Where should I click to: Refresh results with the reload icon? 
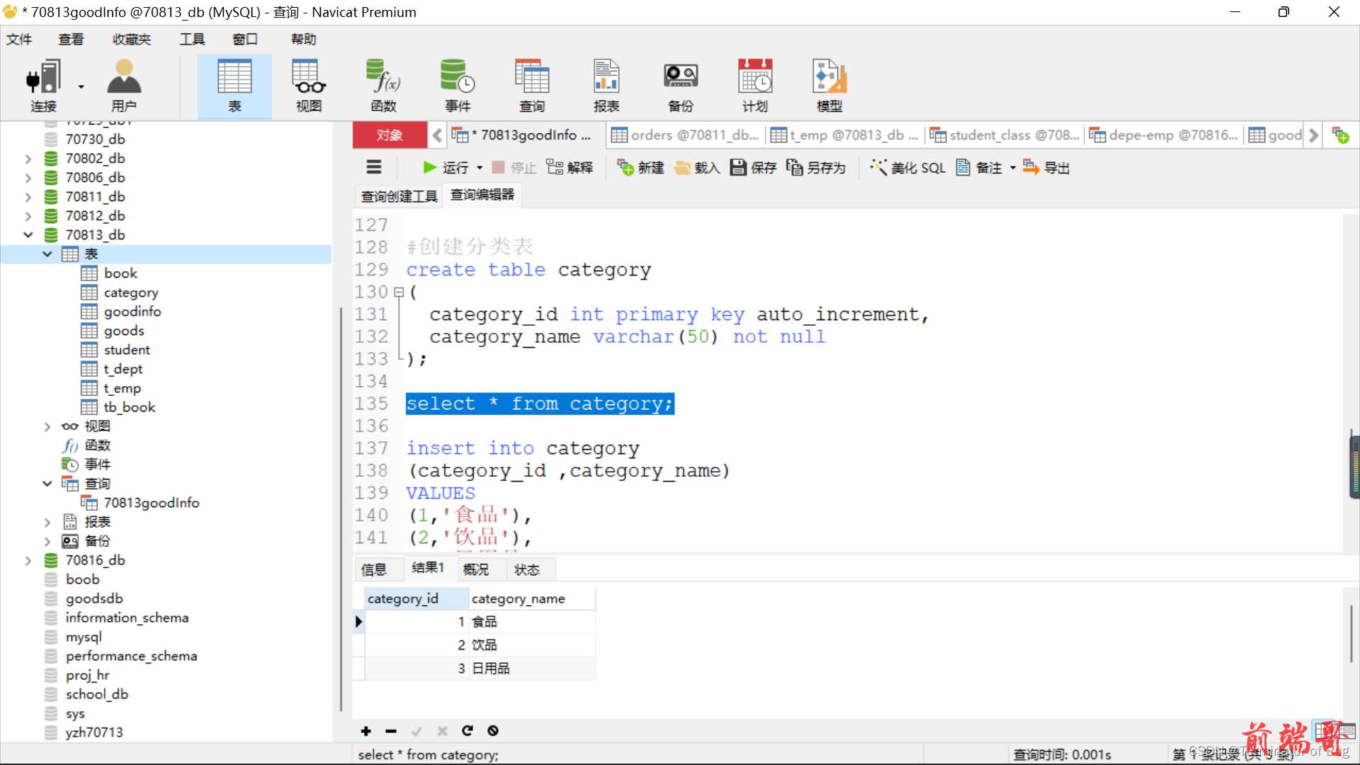click(467, 731)
